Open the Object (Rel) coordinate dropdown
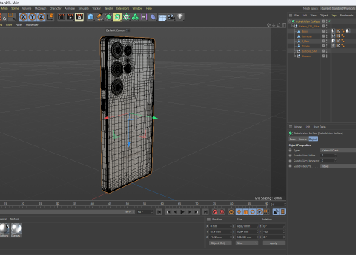 coord(220,243)
